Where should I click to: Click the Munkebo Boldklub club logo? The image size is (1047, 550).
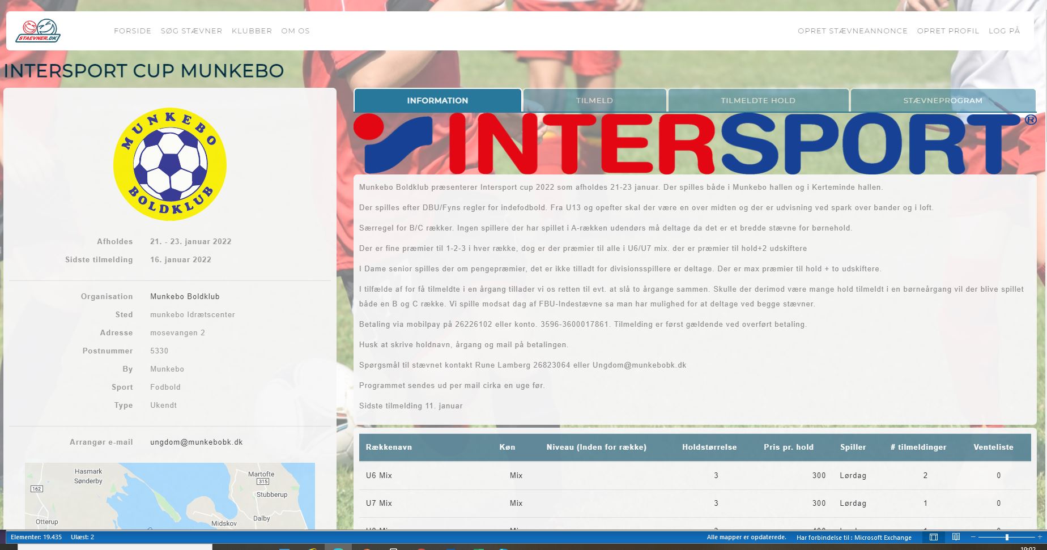click(170, 164)
